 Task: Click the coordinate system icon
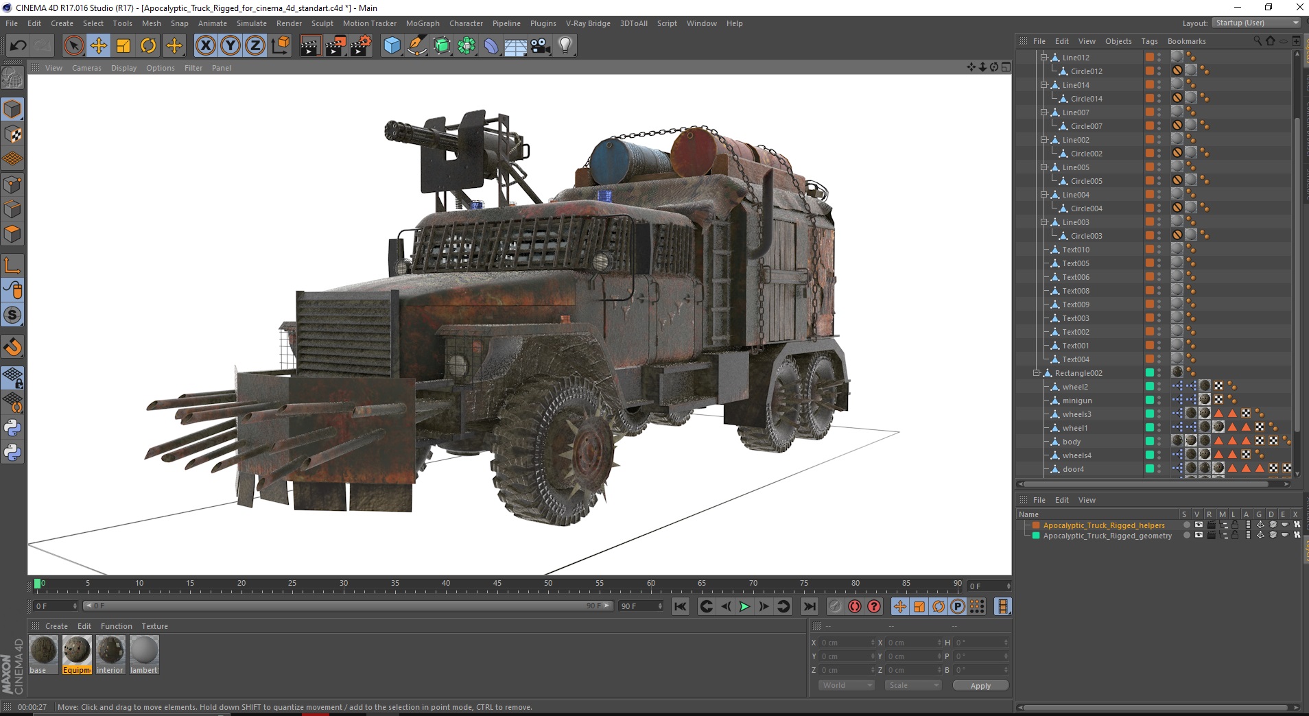[280, 46]
